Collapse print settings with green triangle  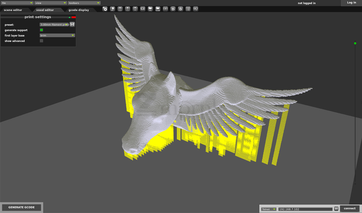tap(70, 17)
